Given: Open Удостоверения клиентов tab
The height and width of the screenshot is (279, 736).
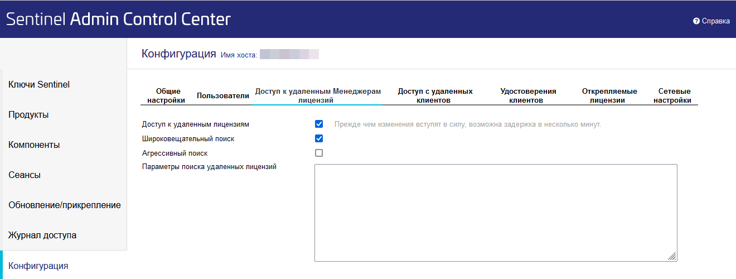Looking at the screenshot, I should coord(528,95).
